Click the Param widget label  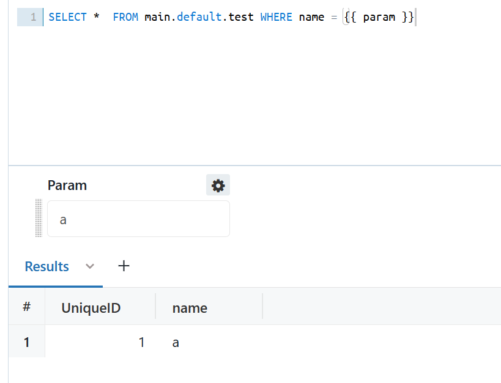click(x=67, y=185)
